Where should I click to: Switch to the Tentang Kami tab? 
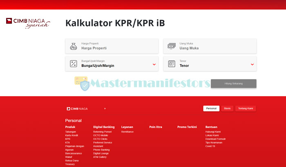246,108
